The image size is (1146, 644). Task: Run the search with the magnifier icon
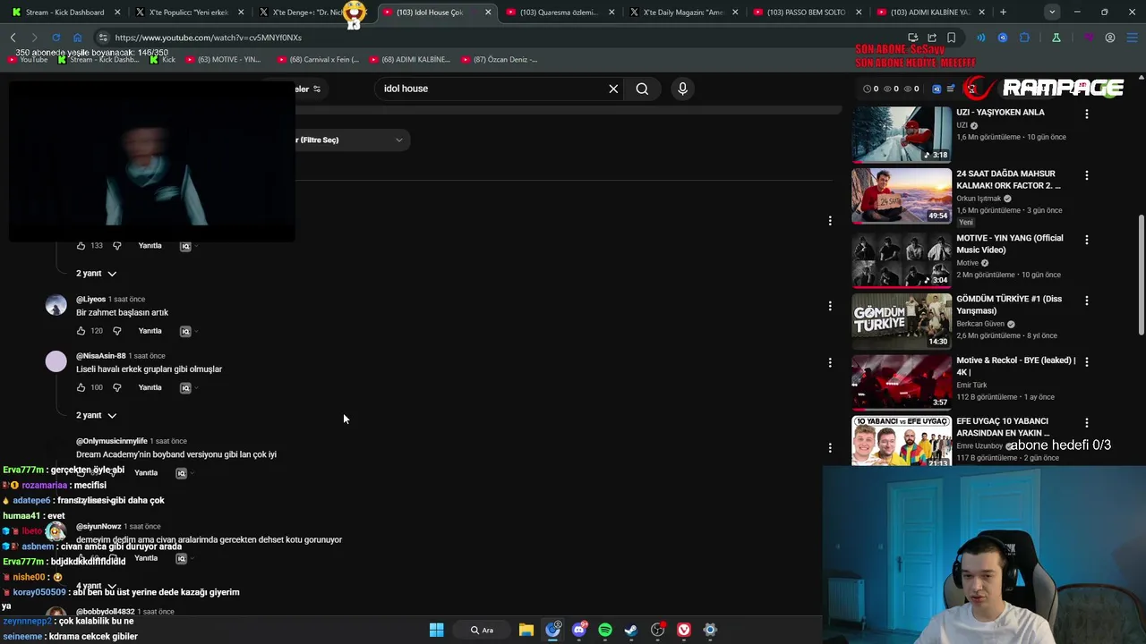point(642,89)
